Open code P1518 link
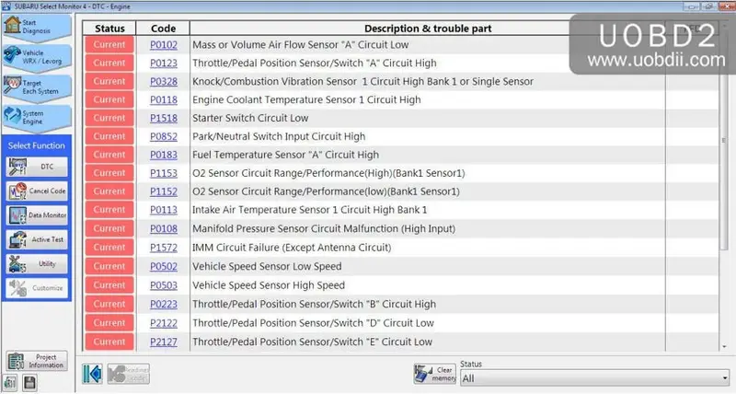 pos(164,119)
